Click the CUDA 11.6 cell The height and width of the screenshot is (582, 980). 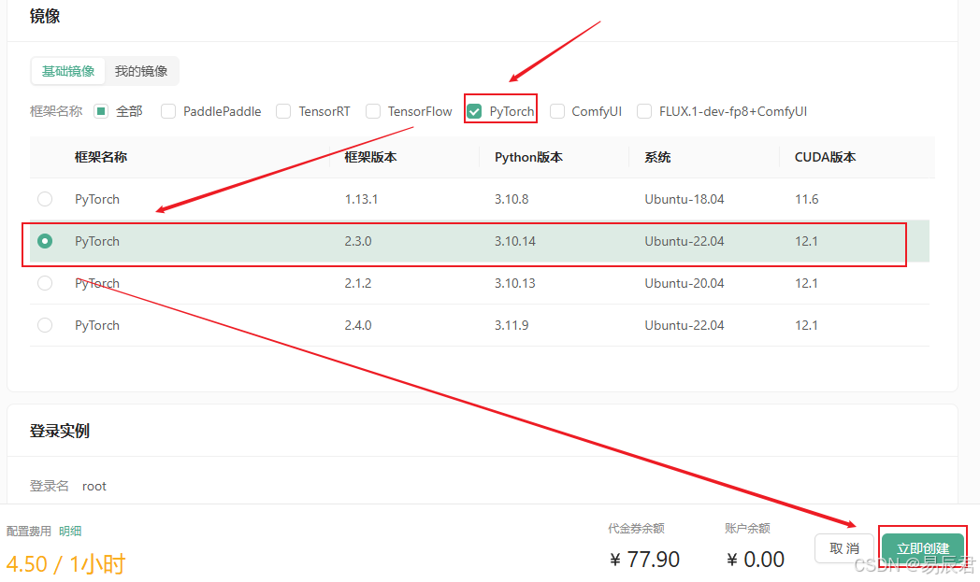806,199
